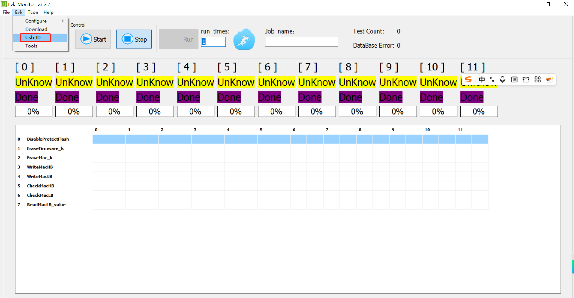Open the Tcon menu

click(33, 12)
